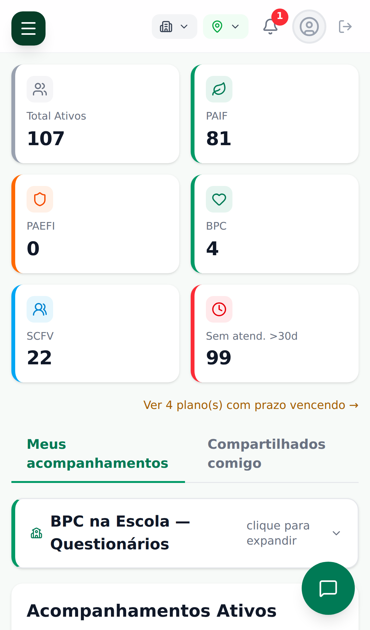Open link for plans with expiring deadline
This screenshot has height=630, width=370.
[250, 405]
